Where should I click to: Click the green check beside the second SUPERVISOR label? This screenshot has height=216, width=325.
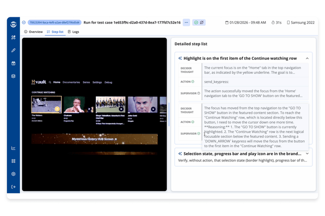click(x=199, y=134)
